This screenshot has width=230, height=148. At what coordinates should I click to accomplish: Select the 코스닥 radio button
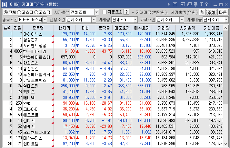tap(36, 12)
